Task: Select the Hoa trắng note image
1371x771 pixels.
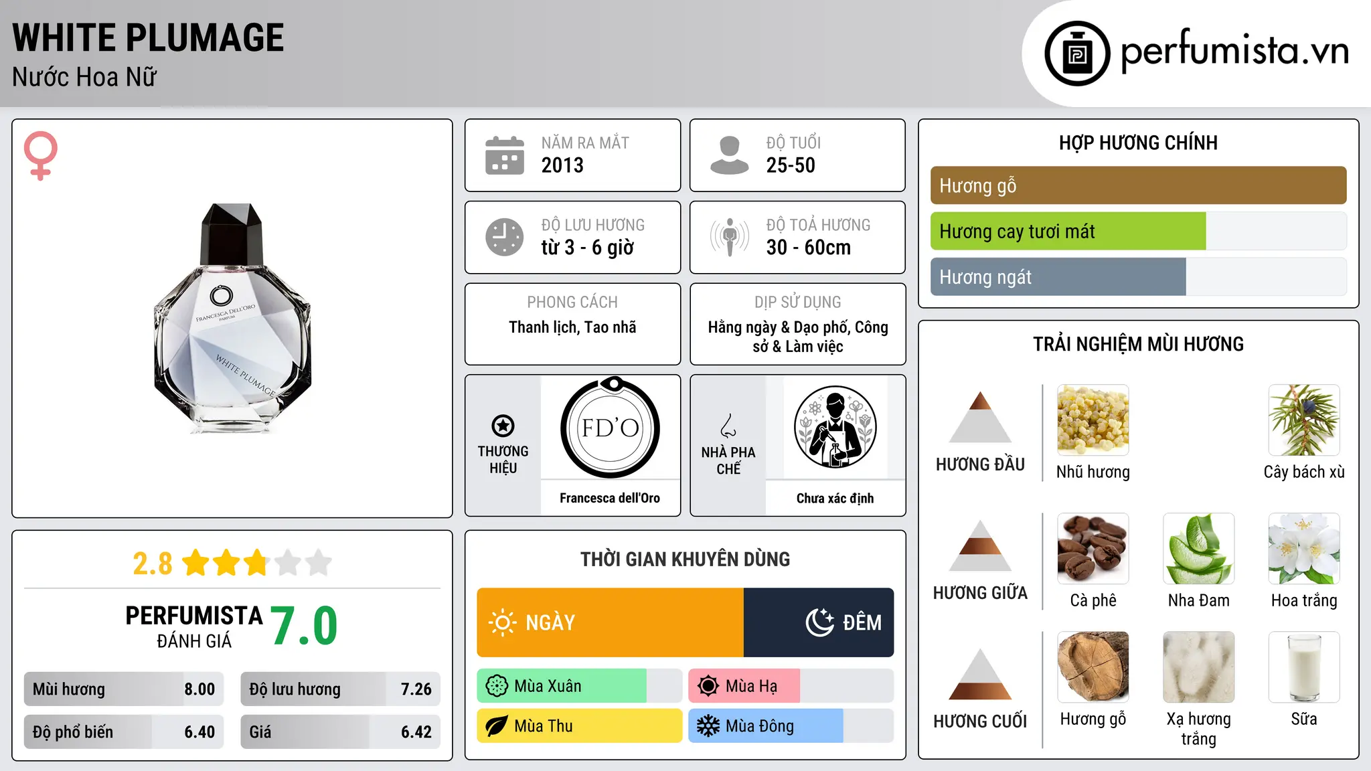Action: pyautogui.click(x=1304, y=549)
